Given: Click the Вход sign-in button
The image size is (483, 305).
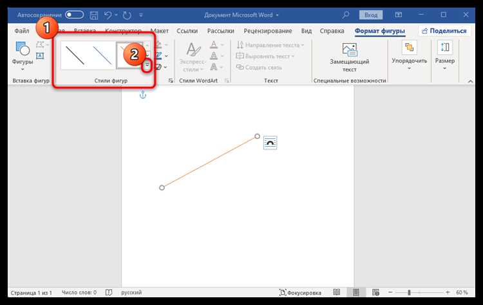Looking at the screenshot, I should coord(371,15).
